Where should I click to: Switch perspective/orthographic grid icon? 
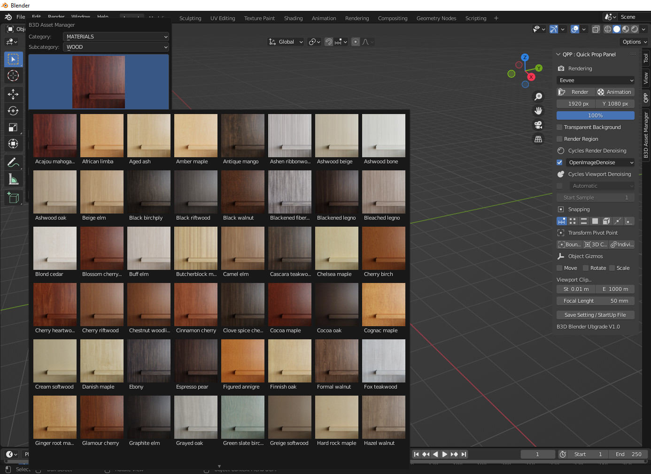click(538, 139)
